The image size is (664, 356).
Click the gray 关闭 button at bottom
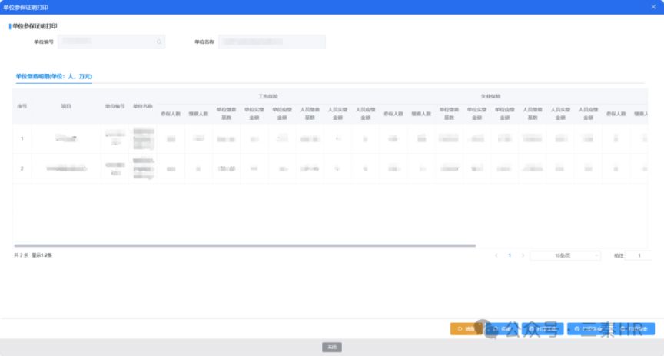point(331,348)
